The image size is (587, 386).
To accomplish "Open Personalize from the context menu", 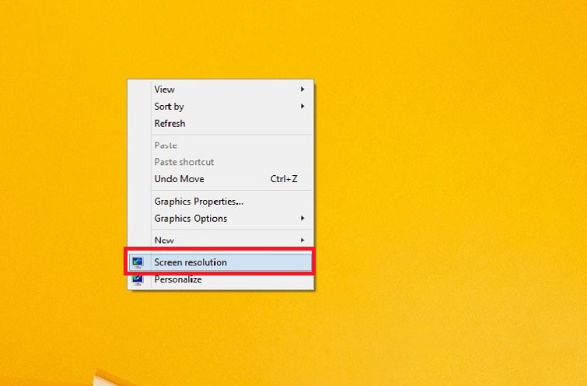I will pyautogui.click(x=178, y=279).
